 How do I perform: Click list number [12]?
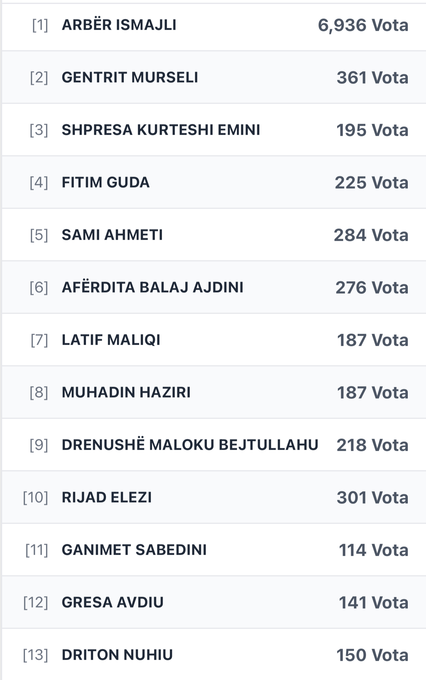click(x=36, y=602)
